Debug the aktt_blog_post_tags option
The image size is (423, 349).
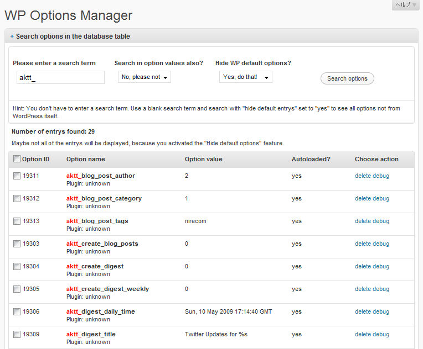point(381,221)
